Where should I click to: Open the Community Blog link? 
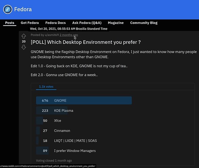(144, 23)
